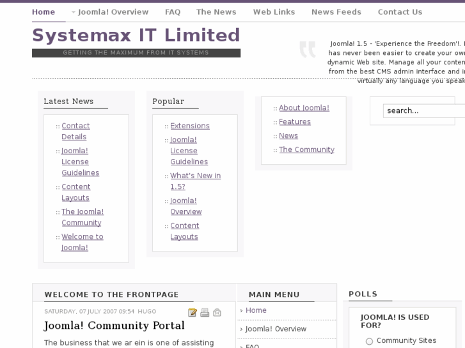The height and width of the screenshot is (348, 465).
Task: Open News Feeds top menu item
Action: (336, 12)
